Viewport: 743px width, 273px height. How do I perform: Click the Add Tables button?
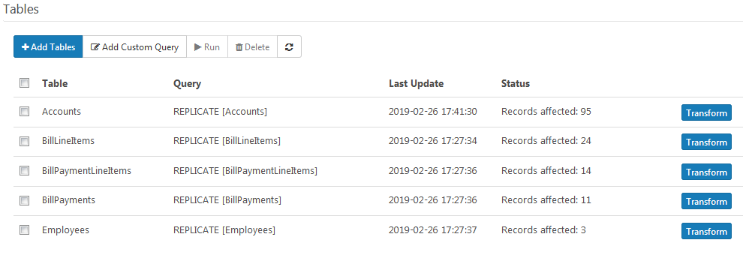click(x=48, y=46)
